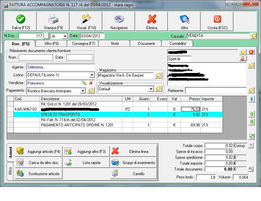Viewport: 261px width, 201px height.
Task: Click the Peso lordo field
Action: click(x=206, y=177)
